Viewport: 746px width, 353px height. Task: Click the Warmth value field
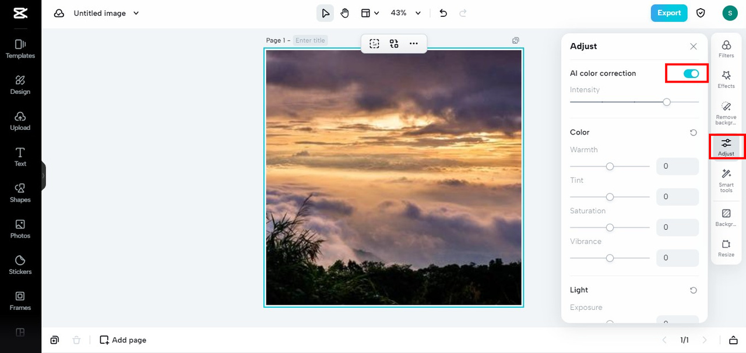tap(677, 166)
